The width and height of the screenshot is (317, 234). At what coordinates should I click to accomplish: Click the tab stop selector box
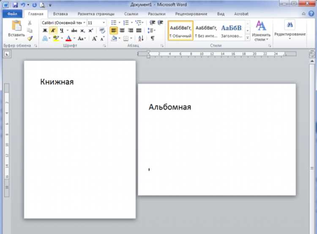(x=7, y=54)
